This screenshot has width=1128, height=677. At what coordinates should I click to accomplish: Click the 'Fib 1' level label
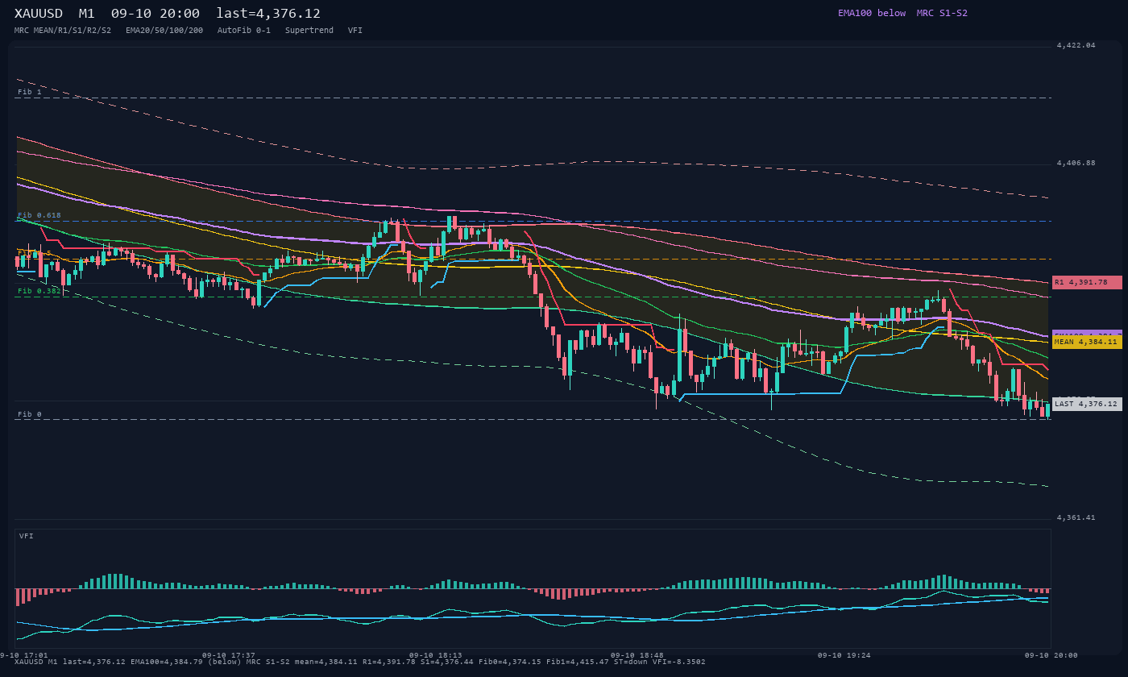(x=30, y=92)
